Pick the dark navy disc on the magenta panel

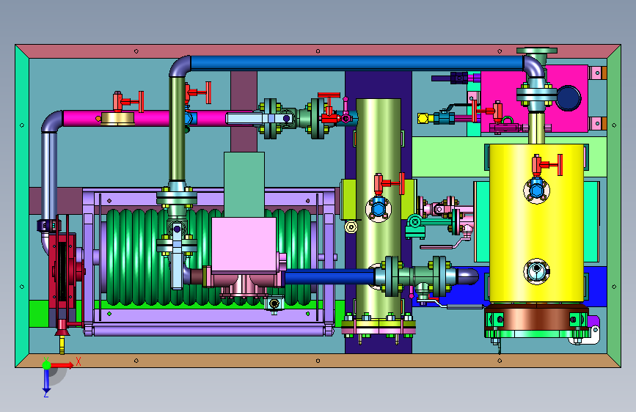(569, 98)
